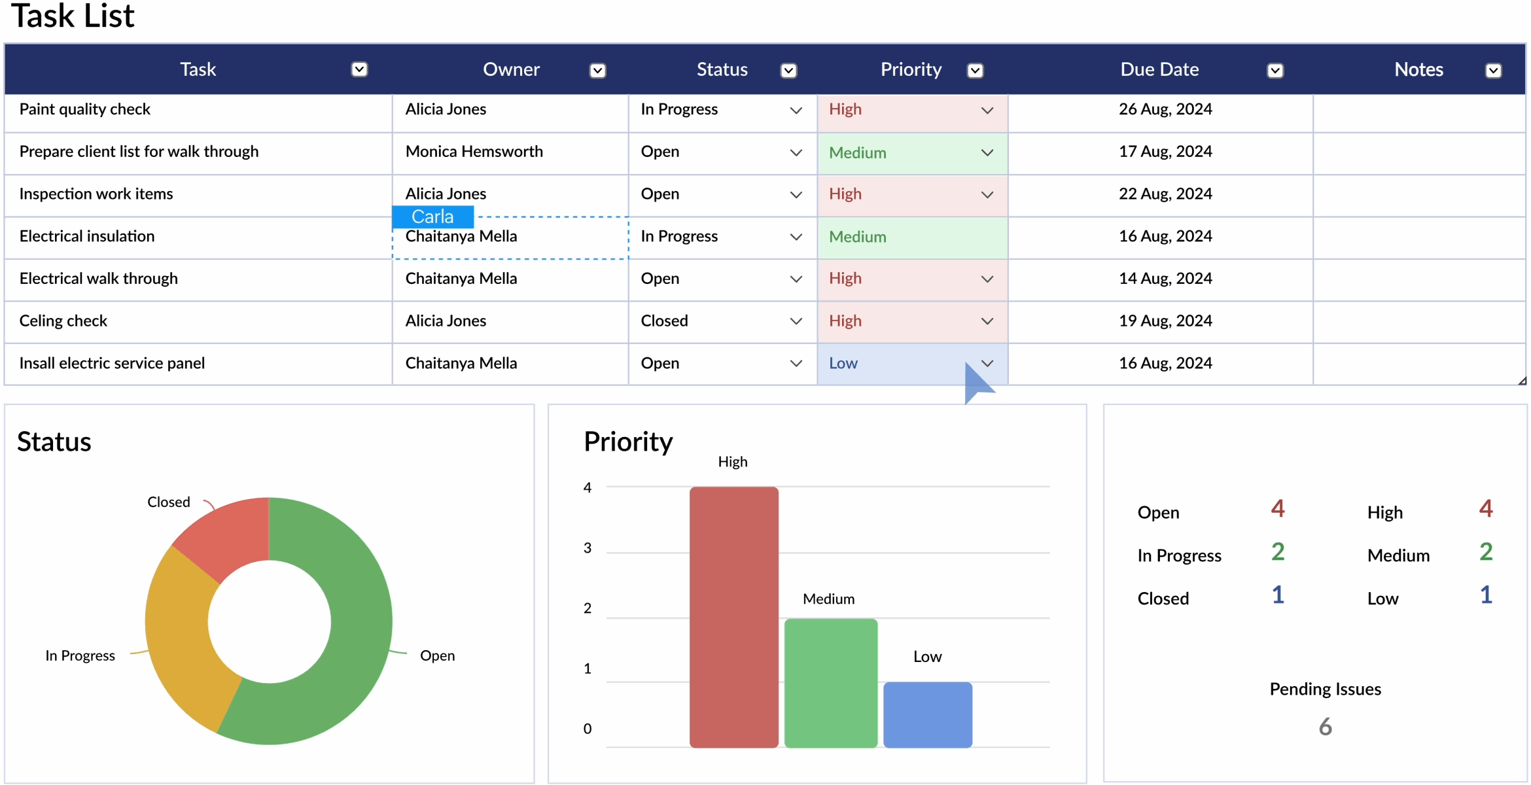Screen dimensions: 1531x785
Task: Select the Due Date column header
Action: click(x=1160, y=69)
